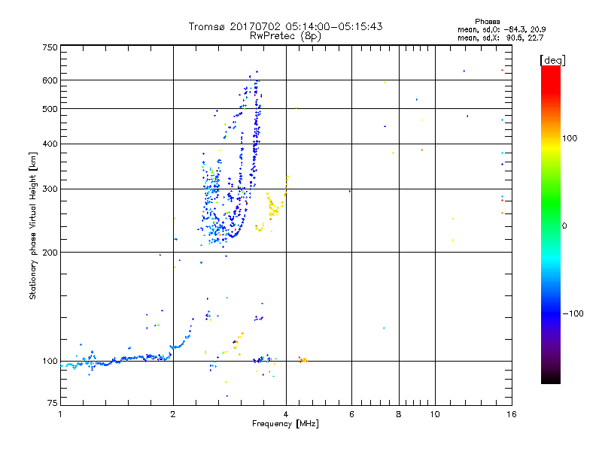
Task: Click the height axis tick "200"
Action: click(50, 253)
